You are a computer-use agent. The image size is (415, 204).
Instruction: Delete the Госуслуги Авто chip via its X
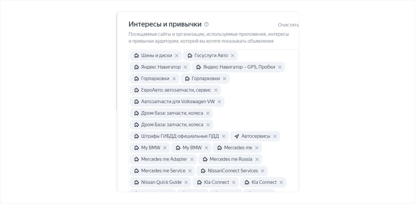point(232,56)
